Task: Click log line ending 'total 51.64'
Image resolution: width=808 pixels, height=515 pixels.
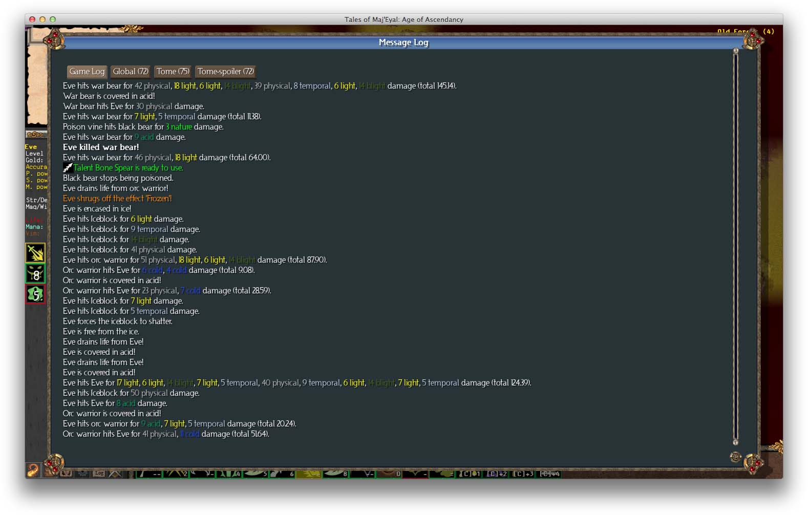Action: (x=166, y=434)
